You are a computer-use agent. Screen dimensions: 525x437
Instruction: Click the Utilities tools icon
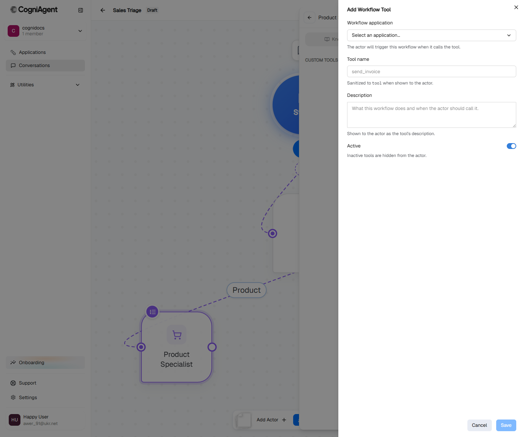[x=12, y=85]
